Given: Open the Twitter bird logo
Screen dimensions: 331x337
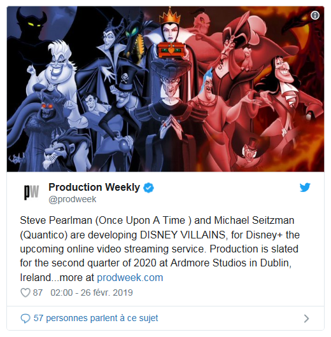Looking at the screenshot, I should coord(305,188).
